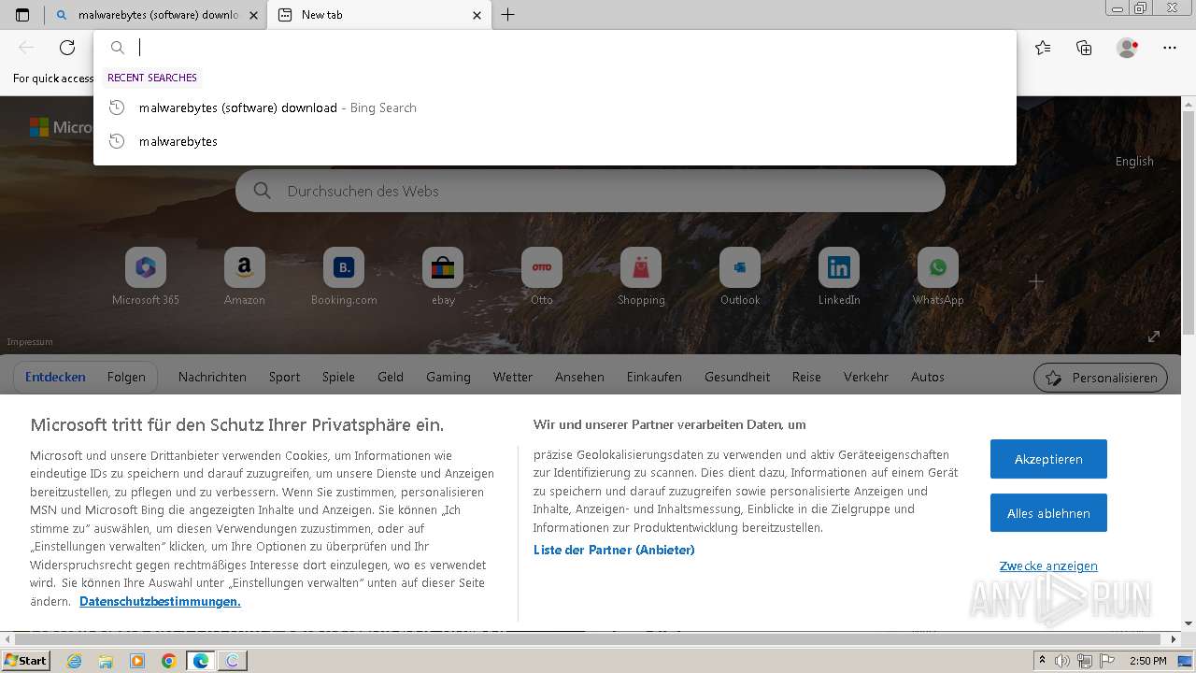Open the volume tray icon
This screenshot has height=673, width=1196.
coord(1062,661)
